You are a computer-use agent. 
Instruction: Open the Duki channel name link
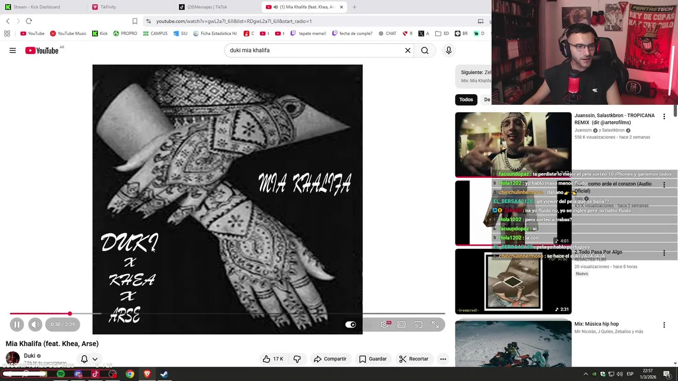pyautogui.click(x=30, y=356)
